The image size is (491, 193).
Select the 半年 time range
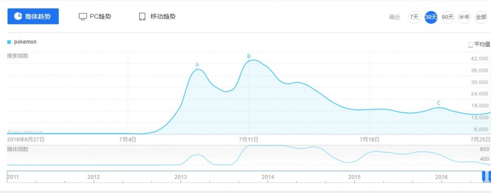(464, 17)
